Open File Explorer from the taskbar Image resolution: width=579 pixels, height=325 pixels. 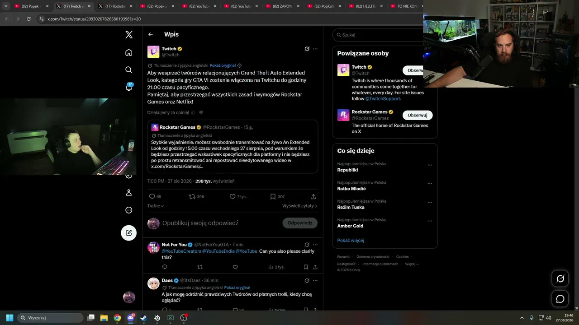point(104,318)
